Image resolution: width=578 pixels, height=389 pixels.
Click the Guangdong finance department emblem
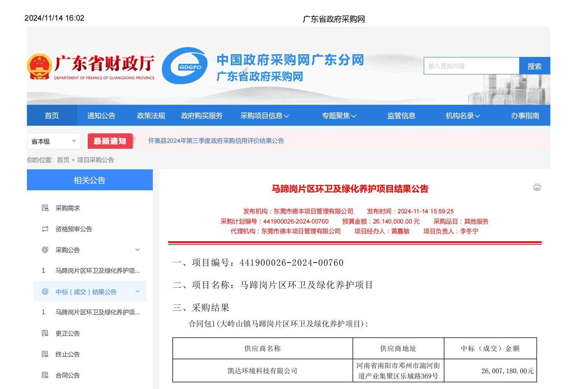point(39,66)
